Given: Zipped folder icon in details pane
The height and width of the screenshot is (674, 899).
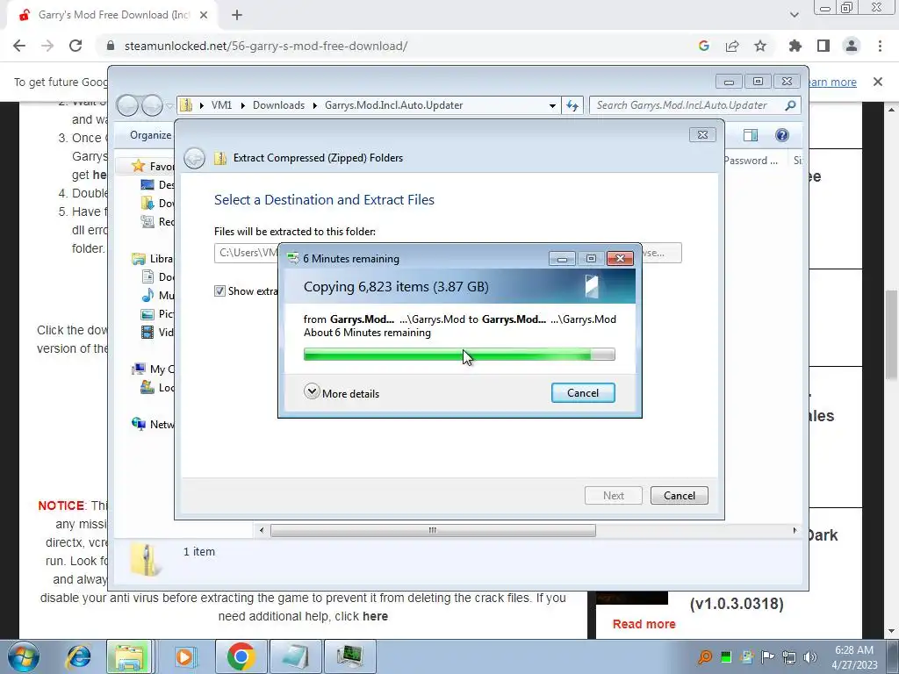Looking at the screenshot, I should pos(145,559).
